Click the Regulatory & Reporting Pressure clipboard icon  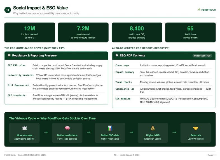click(9, 55)
